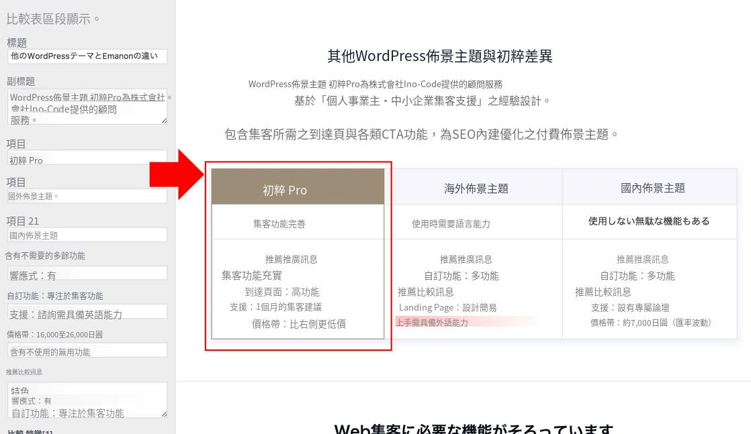Click the text Landing Page：設計簡易
Image resolution: width=751 pixels, height=434 pixels.
click(x=447, y=308)
